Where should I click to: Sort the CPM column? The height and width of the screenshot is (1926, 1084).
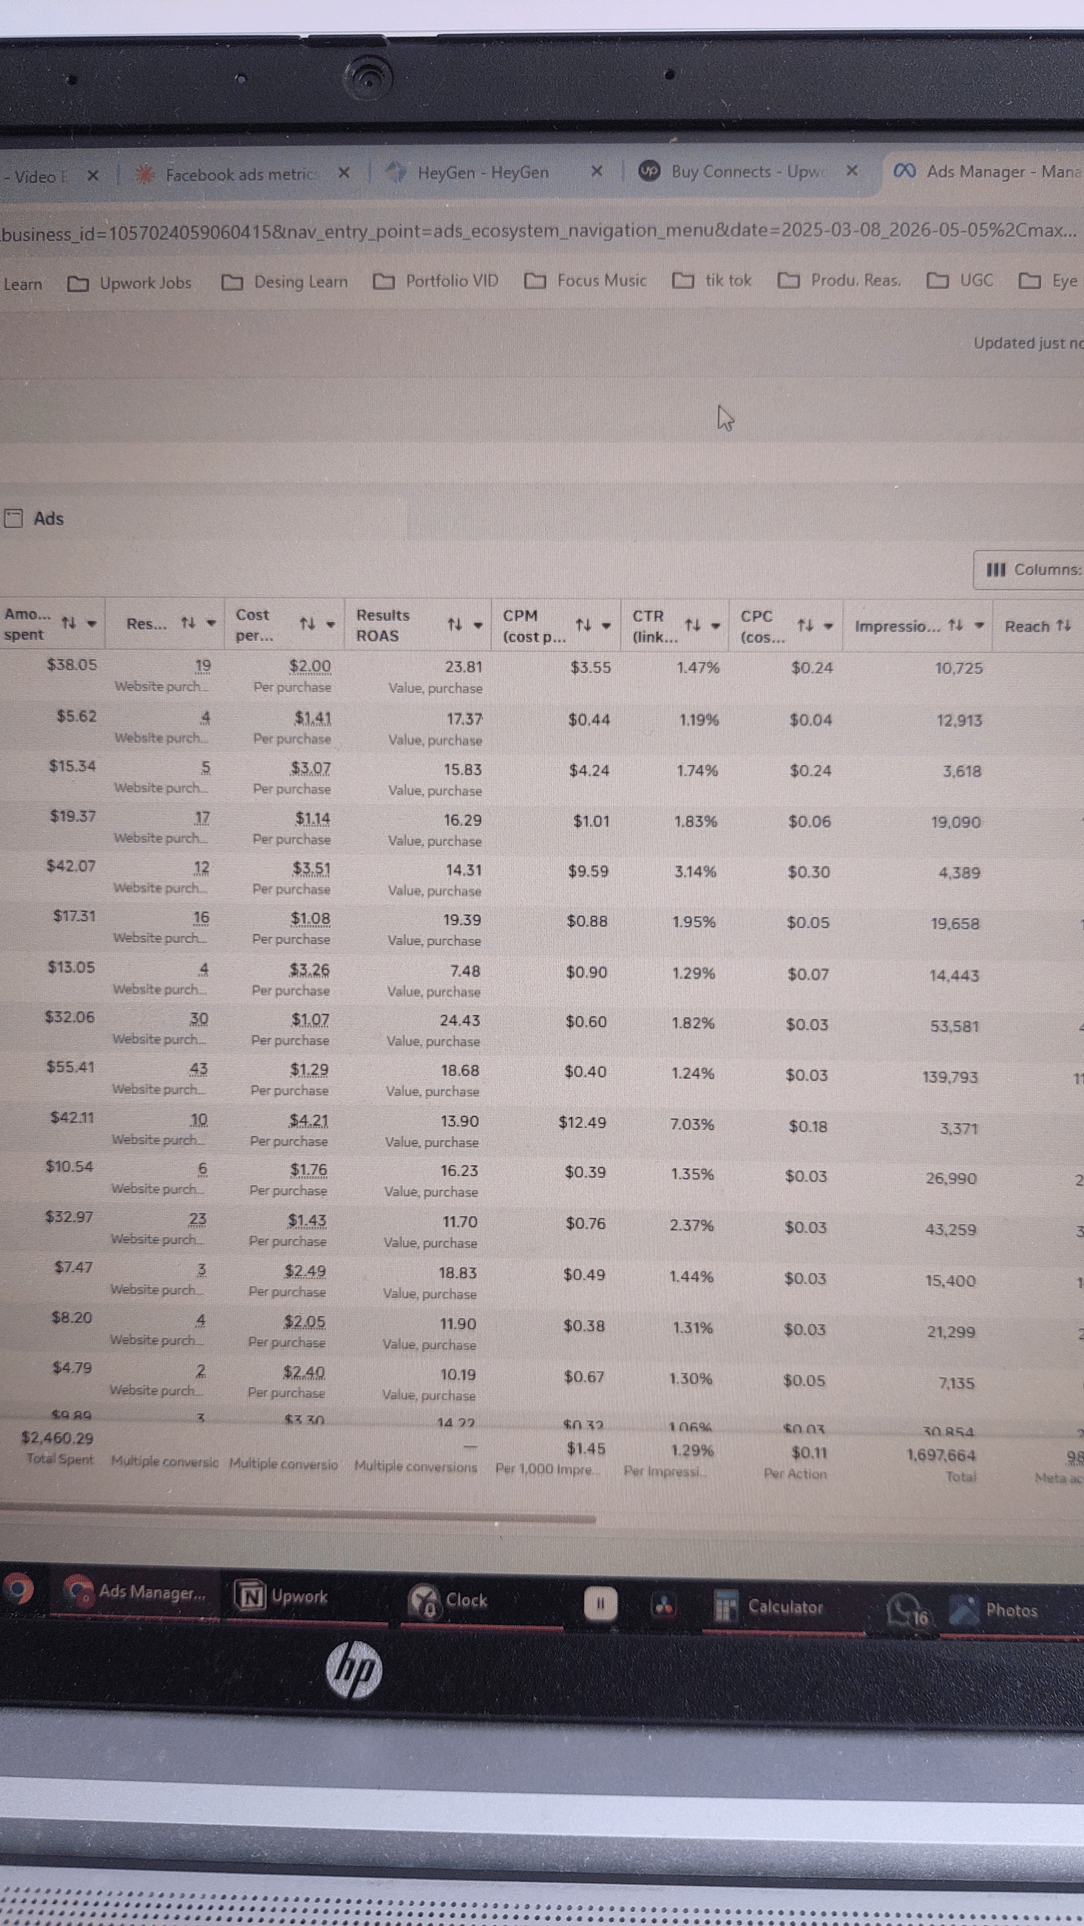(x=584, y=624)
